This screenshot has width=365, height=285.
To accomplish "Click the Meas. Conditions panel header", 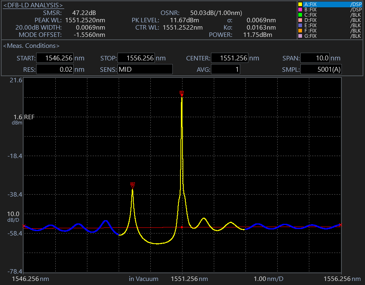I will coord(31,46).
